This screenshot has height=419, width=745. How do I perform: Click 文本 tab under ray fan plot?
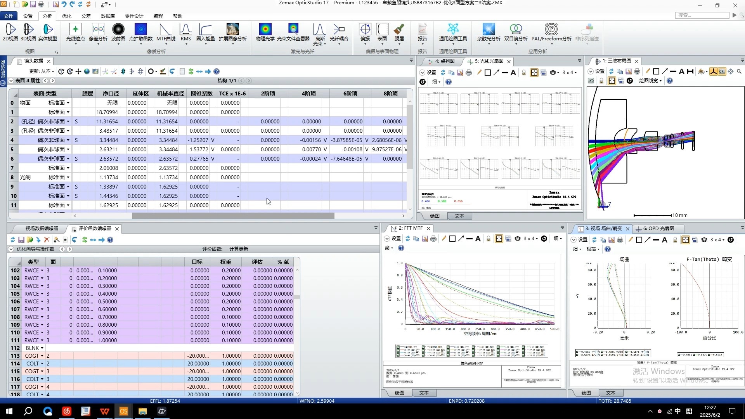[x=459, y=216]
